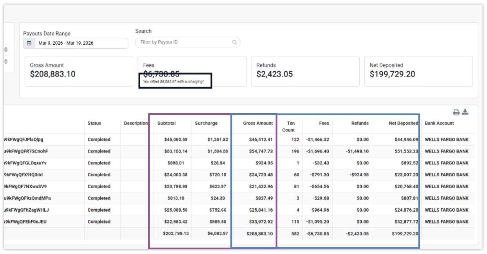
Task: Open the payout ID ending in SCnohF
Action: pos(25,151)
